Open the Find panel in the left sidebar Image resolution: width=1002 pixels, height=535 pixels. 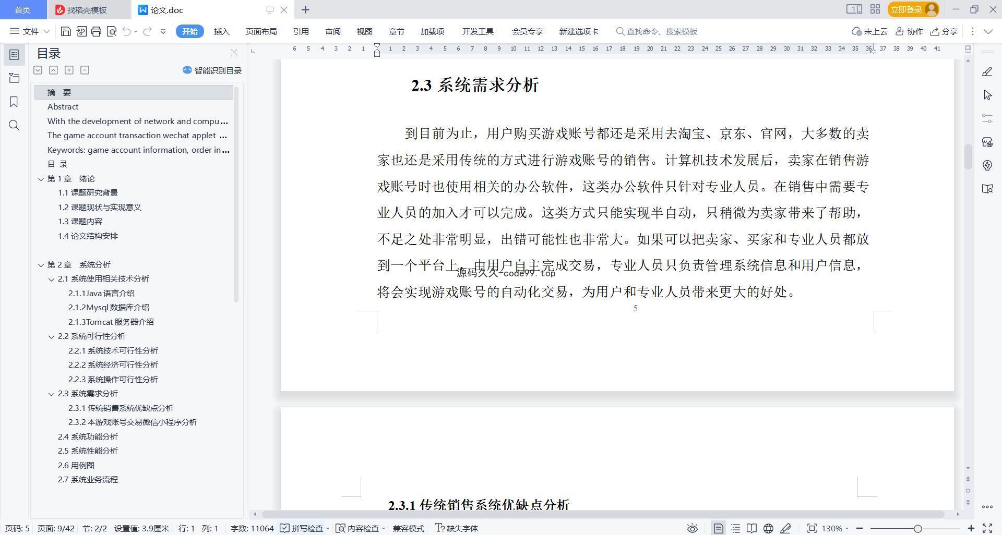[x=14, y=125]
